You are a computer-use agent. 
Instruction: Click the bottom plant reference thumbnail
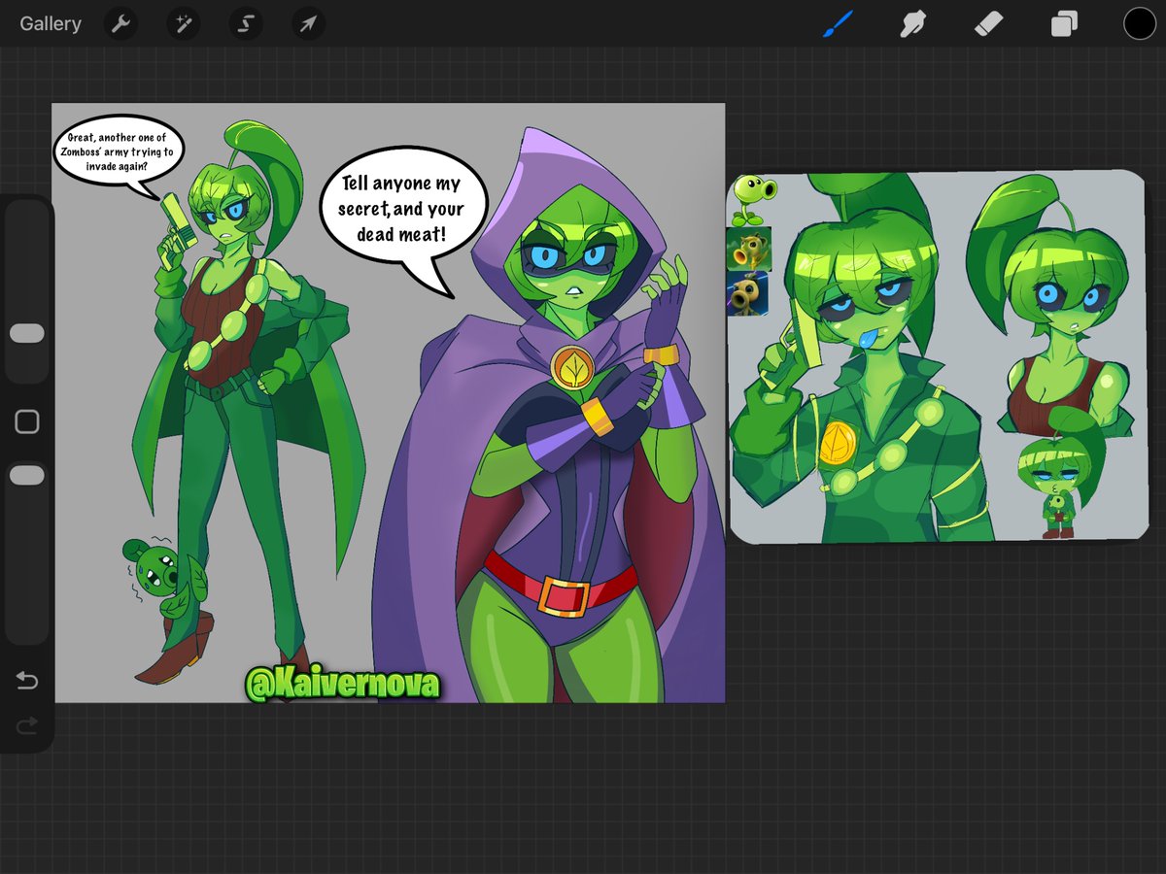749,294
